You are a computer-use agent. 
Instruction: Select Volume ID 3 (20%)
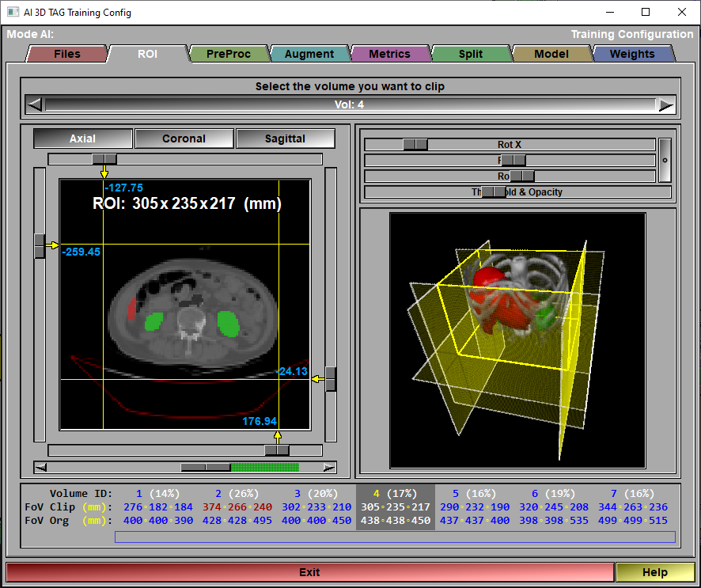click(316, 494)
